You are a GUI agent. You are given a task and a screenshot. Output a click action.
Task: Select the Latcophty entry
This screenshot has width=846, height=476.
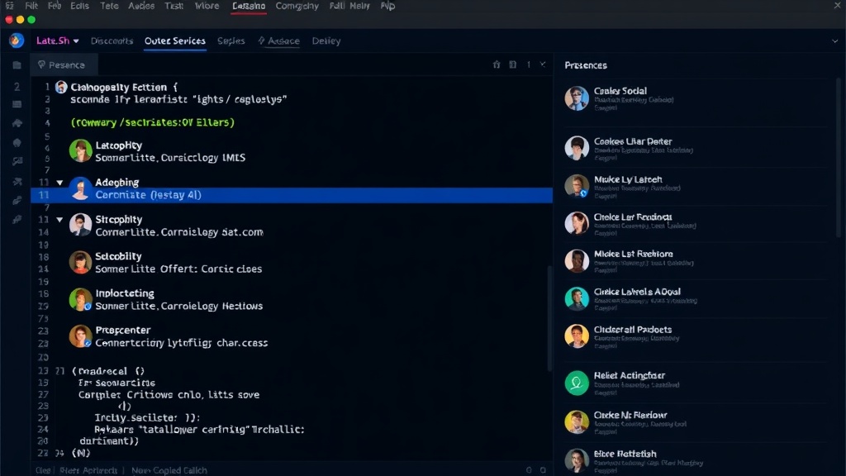pyautogui.click(x=170, y=152)
